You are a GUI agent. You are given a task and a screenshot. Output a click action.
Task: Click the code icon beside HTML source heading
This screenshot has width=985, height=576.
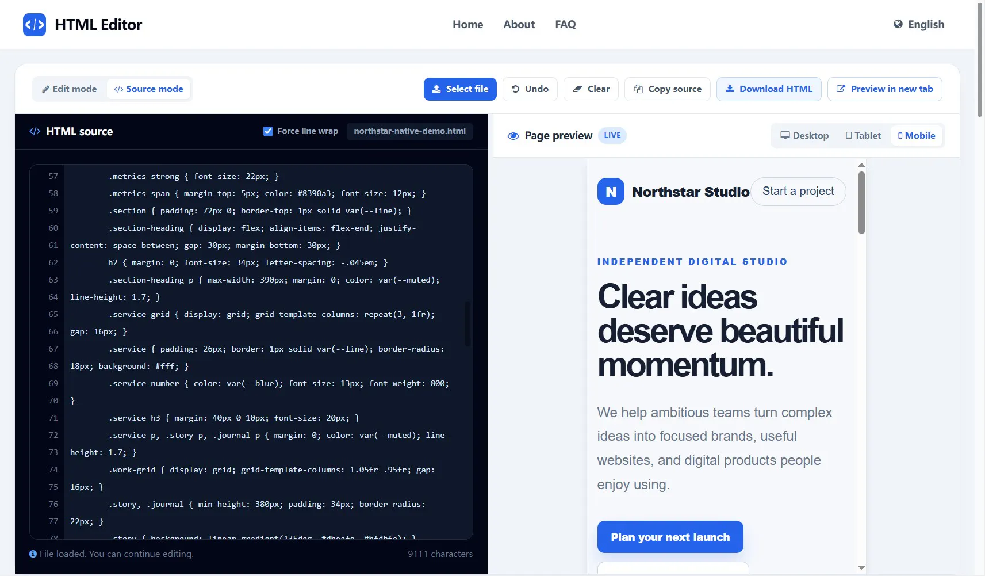click(35, 131)
